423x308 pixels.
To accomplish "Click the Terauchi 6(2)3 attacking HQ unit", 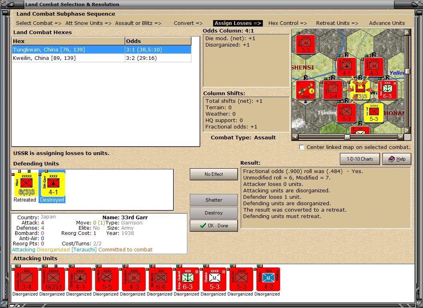I will (53, 279).
